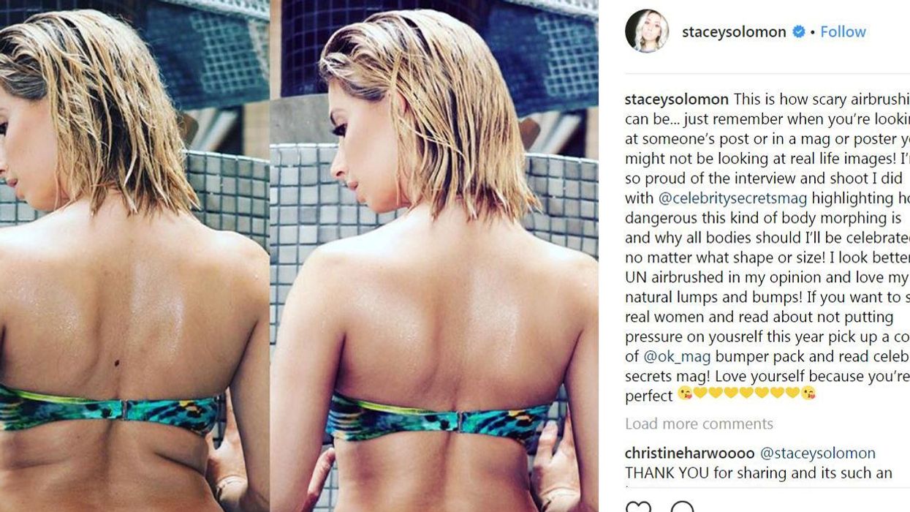Image resolution: width=910 pixels, height=512 pixels.
Task: View the right unedited comparison photo
Action: (x=434, y=256)
